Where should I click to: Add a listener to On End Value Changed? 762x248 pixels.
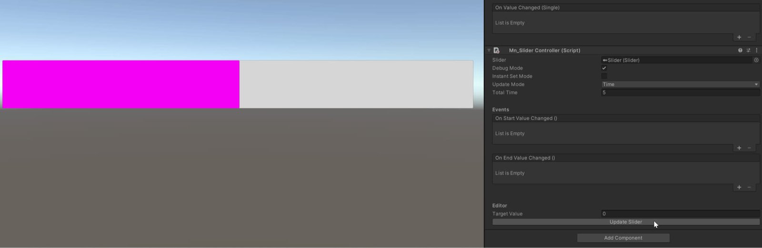coord(739,187)
